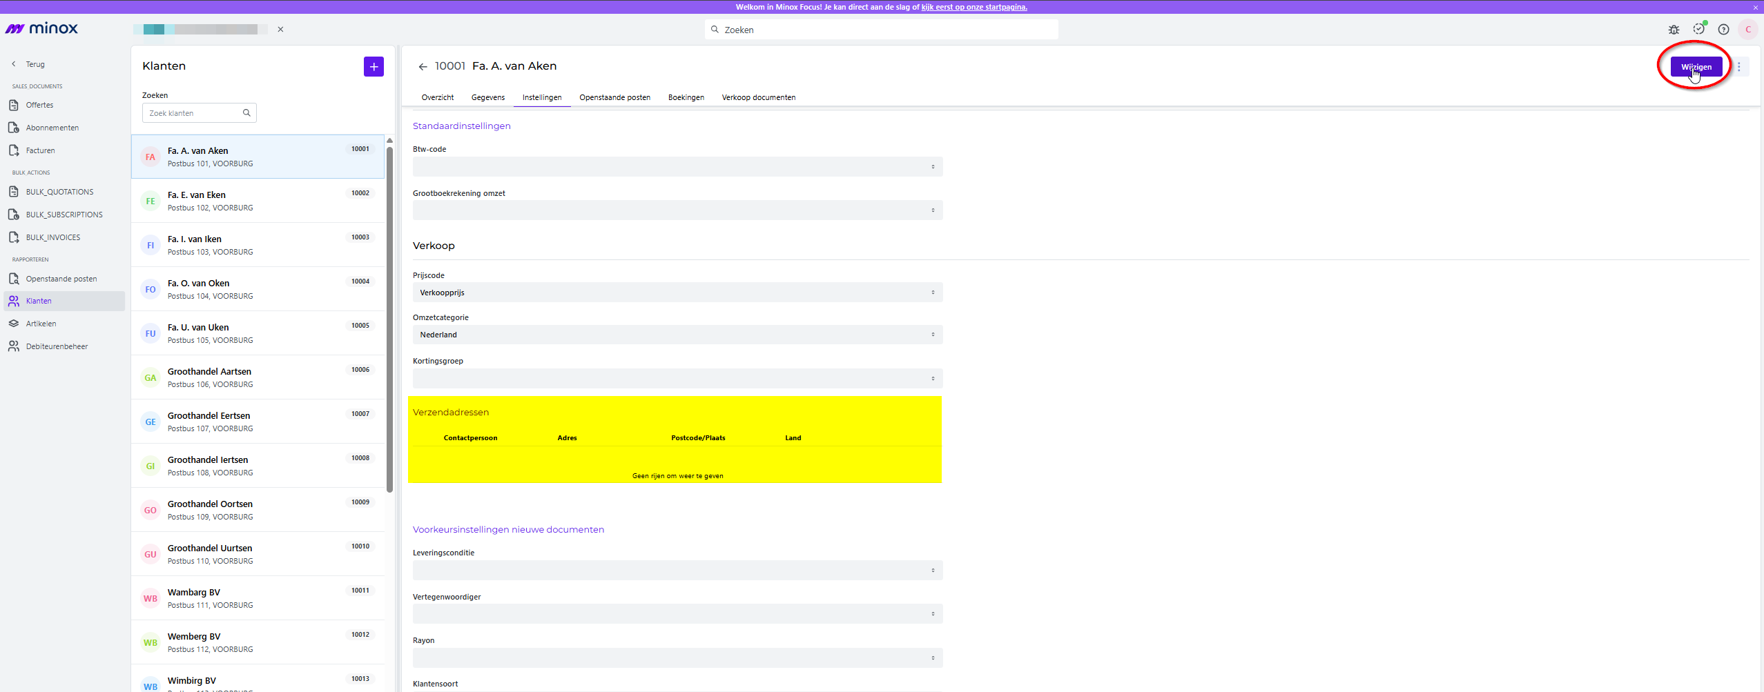Image resolution: width=1764 pixels, height=692 pixels.
Task: Click the Zoek klanten input field
Action: point(199,113)
